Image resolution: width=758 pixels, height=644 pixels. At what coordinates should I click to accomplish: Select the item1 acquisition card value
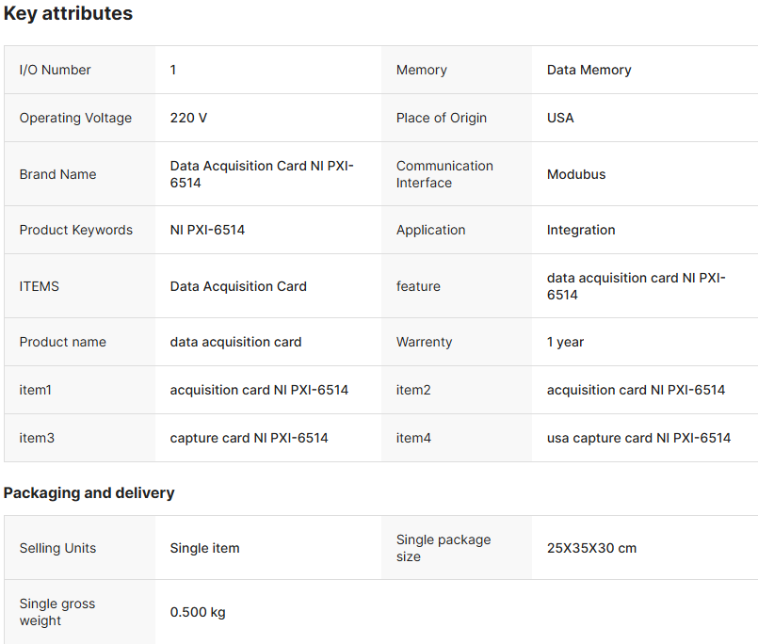(x=259, y=390)
